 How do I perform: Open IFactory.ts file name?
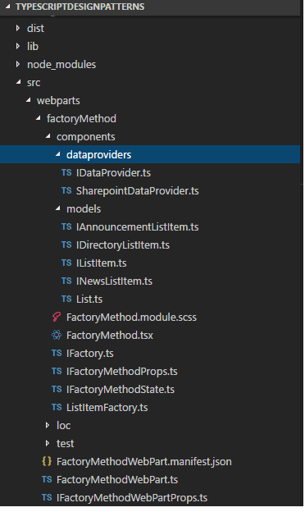90,354
